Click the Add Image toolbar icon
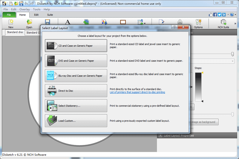The image size is (239, 159). [x=86, y=22]
